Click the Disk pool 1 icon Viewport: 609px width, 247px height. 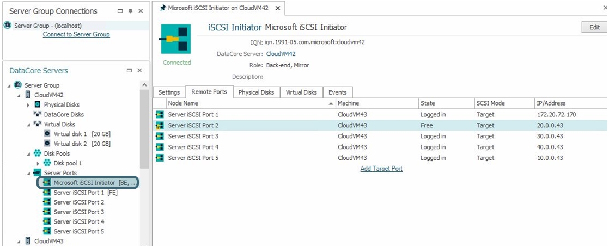[x=47, y=163]
